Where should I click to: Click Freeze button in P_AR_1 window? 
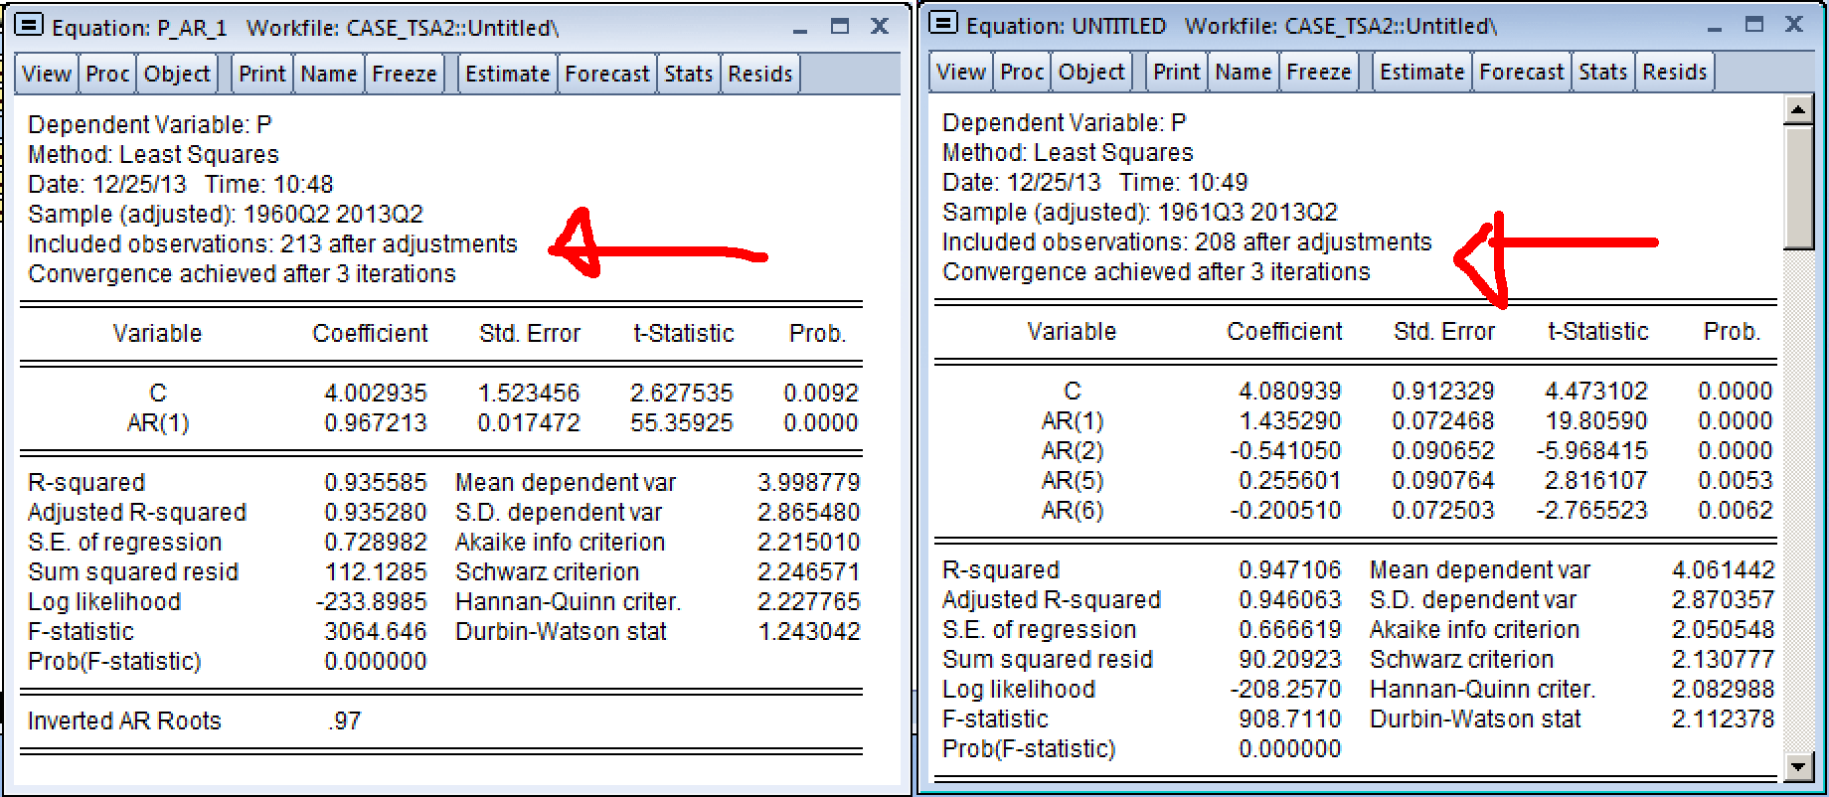[x=405, y=74]
